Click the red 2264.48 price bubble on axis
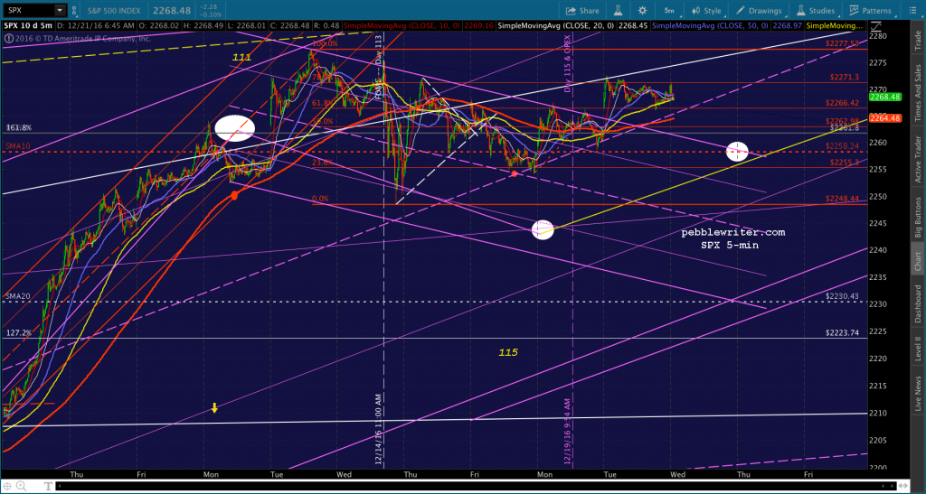The height and width of the screenshot is (494, 926). pos(884,118)
